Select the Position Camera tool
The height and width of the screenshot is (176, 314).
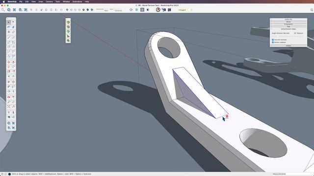coord(9,112)
